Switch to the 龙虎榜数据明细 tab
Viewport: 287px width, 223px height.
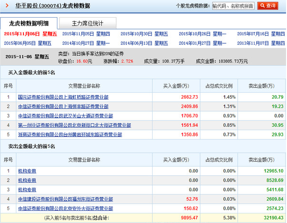coord(29,23)
